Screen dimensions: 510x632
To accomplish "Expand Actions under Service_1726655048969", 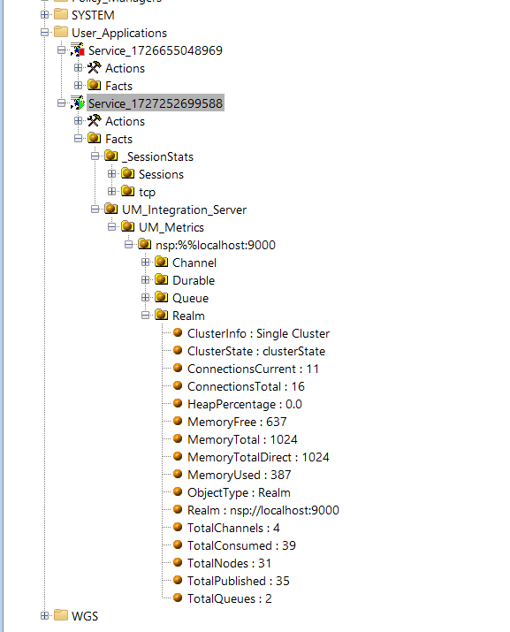I will pos(78,68).
